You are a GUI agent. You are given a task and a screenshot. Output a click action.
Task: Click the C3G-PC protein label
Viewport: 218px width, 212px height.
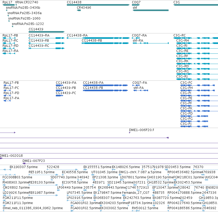coord(186,83)
